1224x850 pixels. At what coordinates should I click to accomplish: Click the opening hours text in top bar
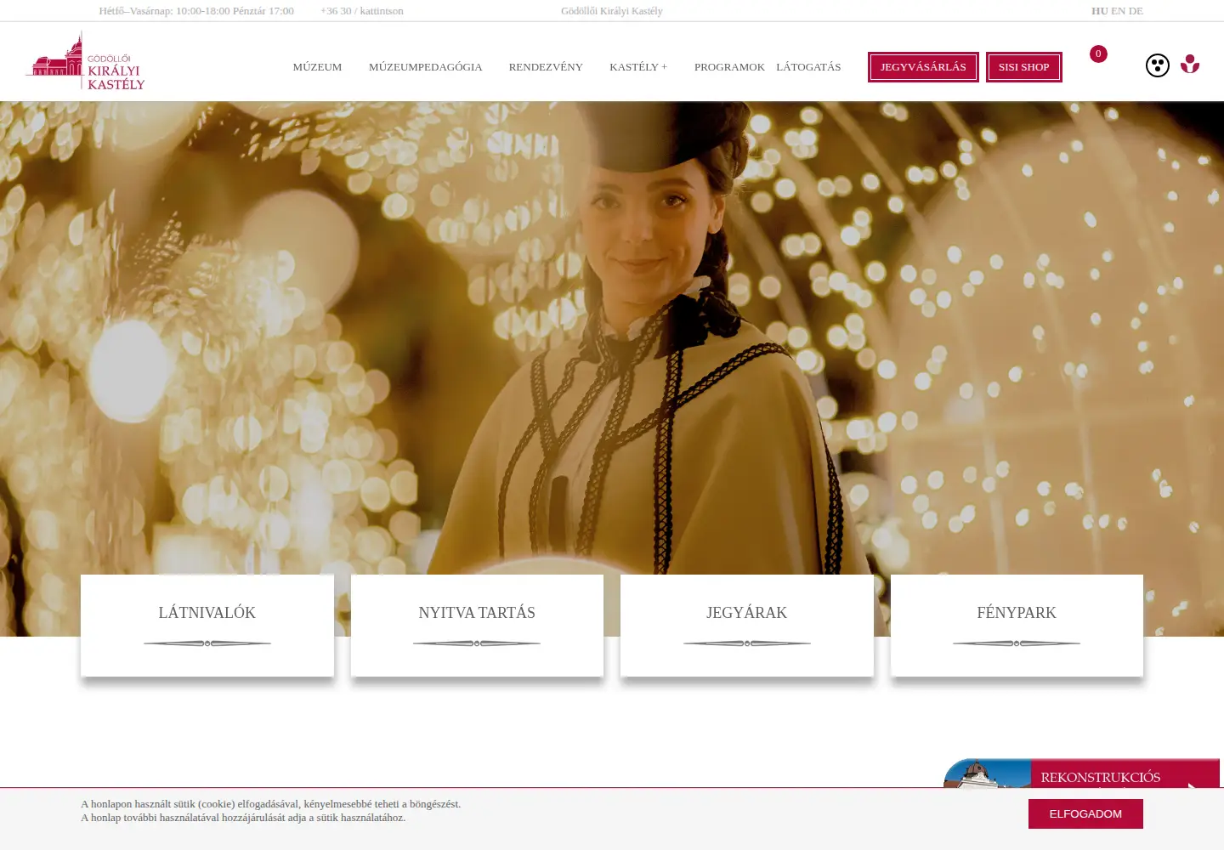(196, 11)
